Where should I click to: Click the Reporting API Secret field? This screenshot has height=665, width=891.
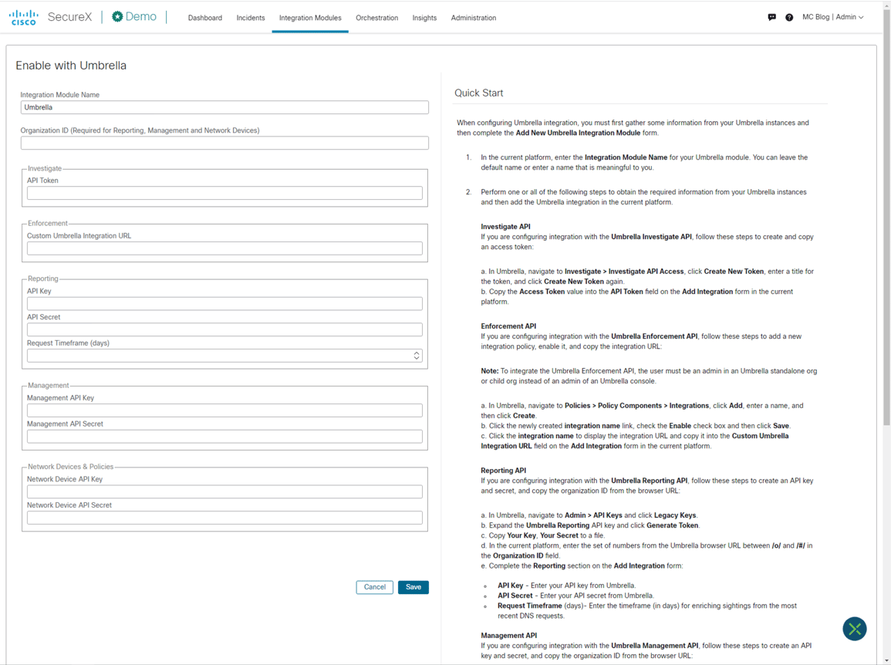pyautogui.click(x=224, y=329)
